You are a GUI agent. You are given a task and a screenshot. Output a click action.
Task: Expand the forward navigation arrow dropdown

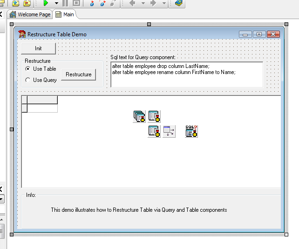pos(164,3)
